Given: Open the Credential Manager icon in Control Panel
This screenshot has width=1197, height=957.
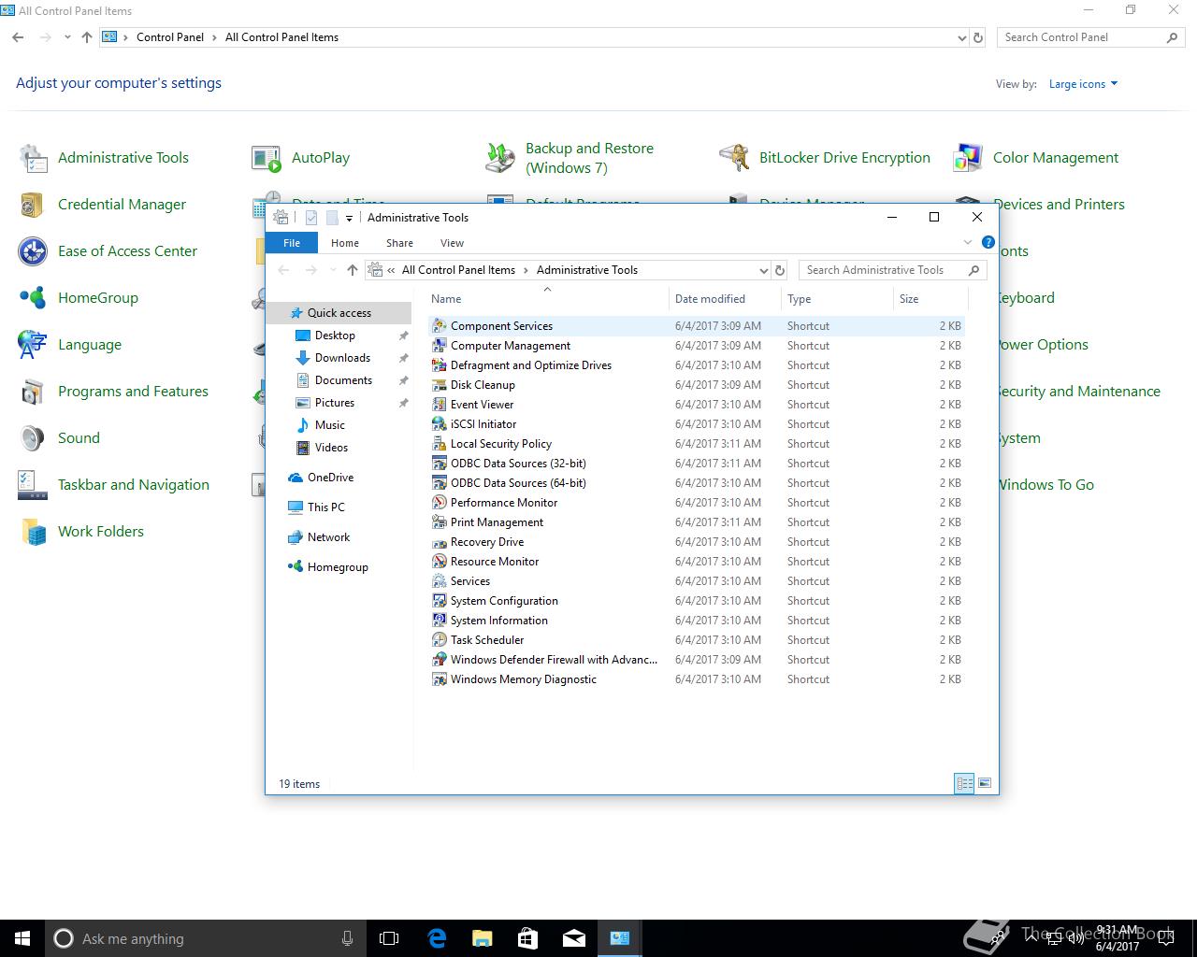Looking at the screenshot, I should point(33,205).
